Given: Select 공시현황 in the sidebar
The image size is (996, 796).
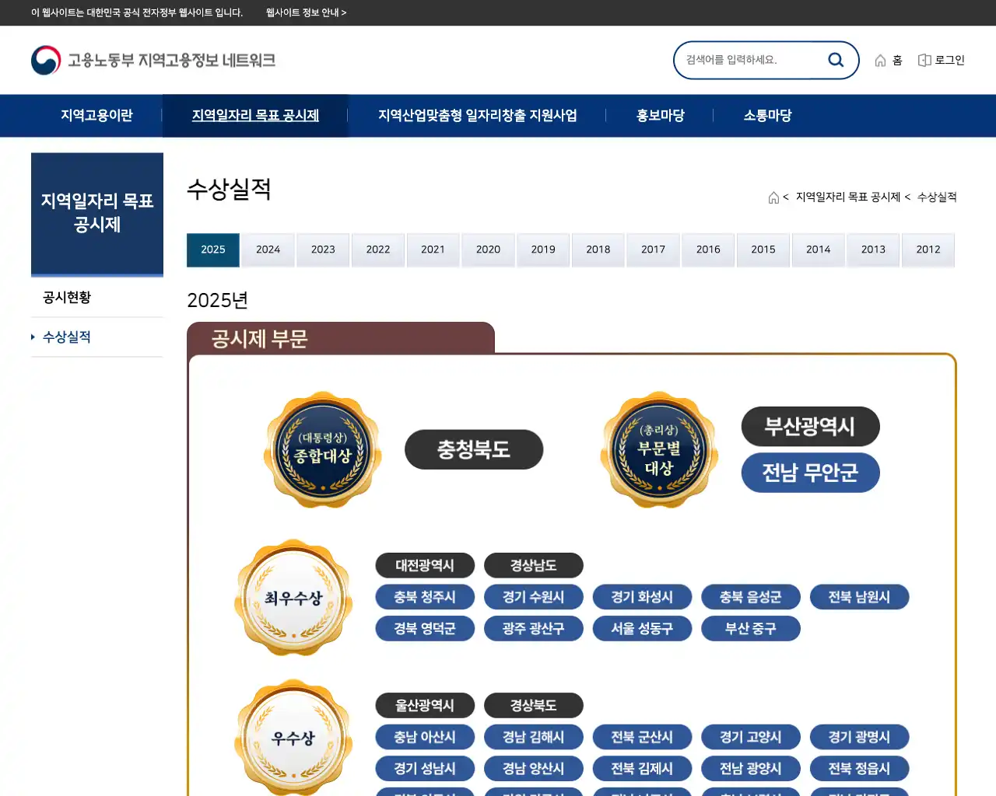Looking at the screenshot, I should [66, 297].
